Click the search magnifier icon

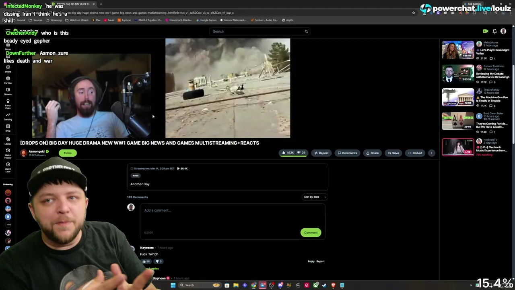306,31
